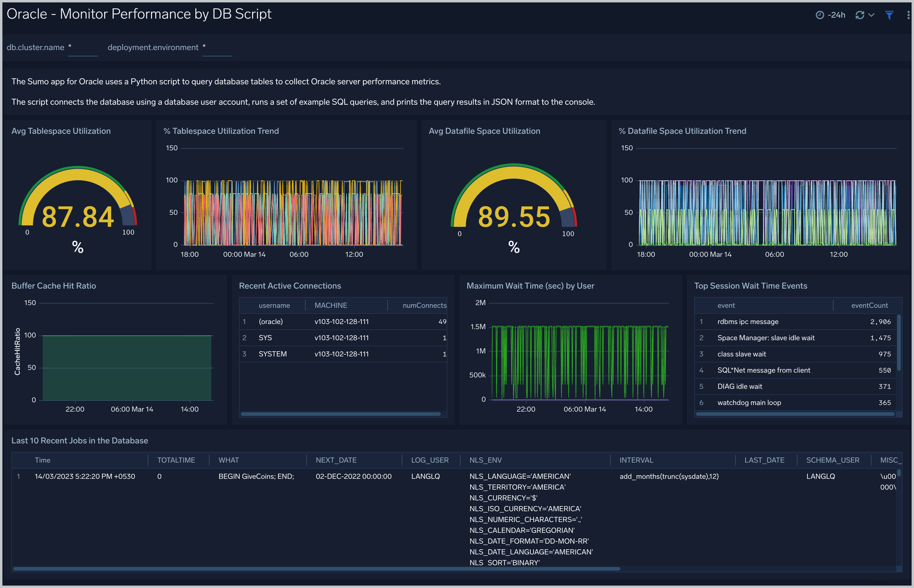Click the 49 numConnects value
Viewport: 914px width, 588px height.
click(x=442, y=322)
